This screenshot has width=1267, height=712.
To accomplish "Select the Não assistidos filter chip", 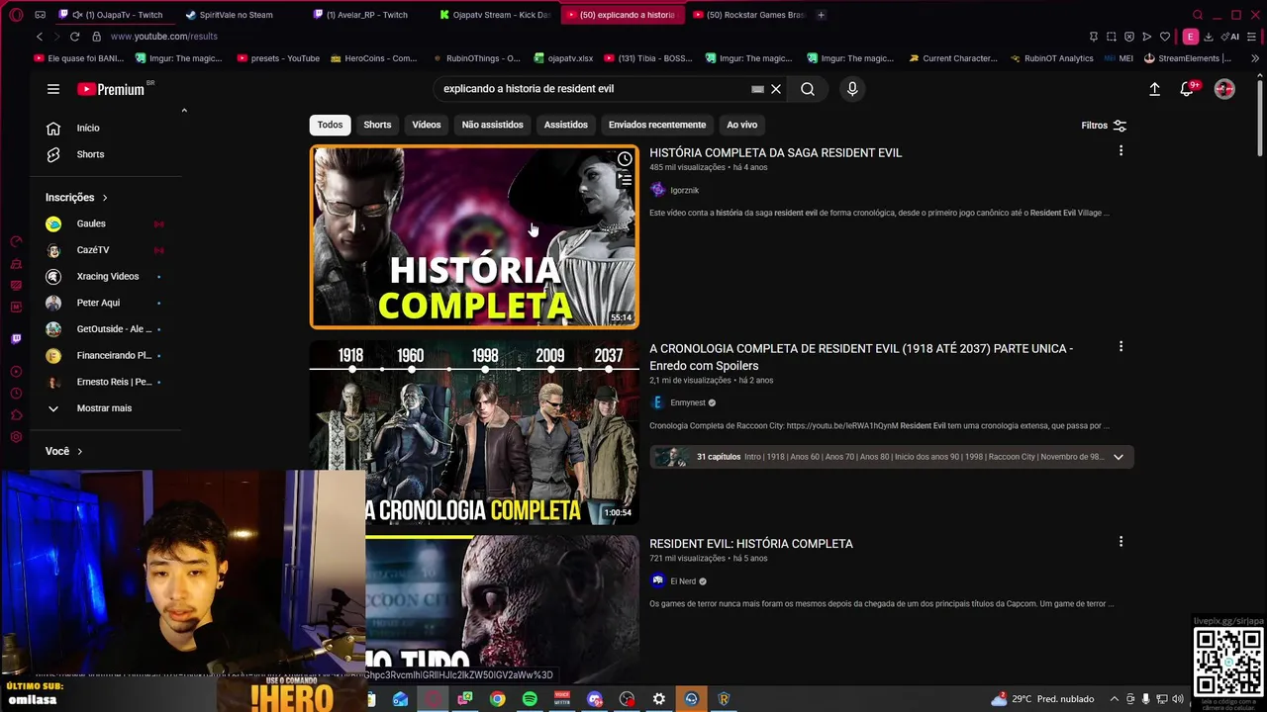I will click(x=492, y=125).
